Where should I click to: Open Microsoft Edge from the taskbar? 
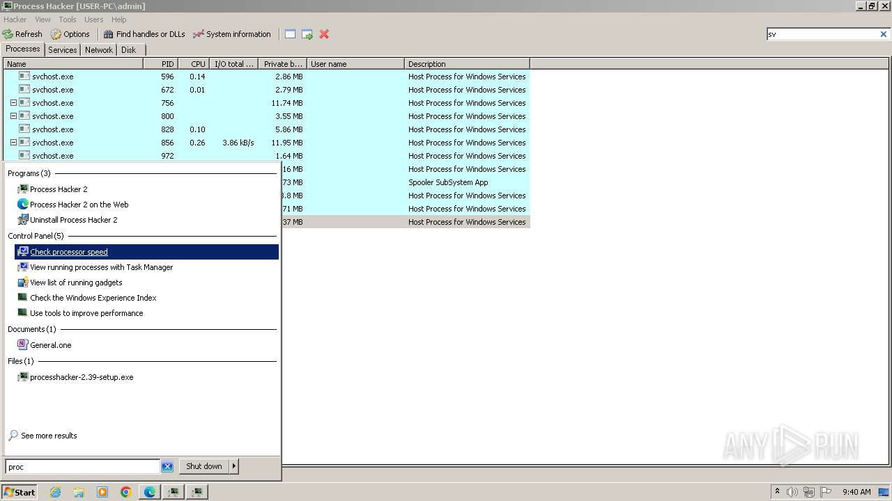[150, 492]
